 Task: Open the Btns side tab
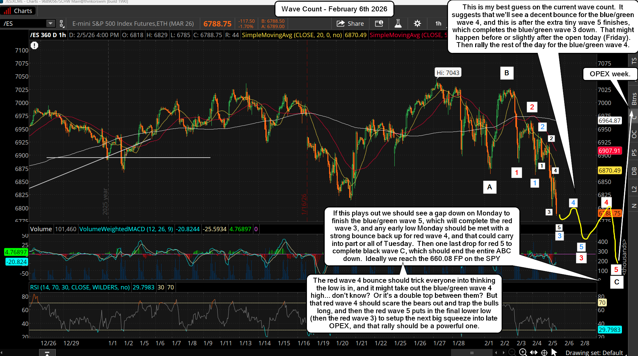tap(634, 99)
